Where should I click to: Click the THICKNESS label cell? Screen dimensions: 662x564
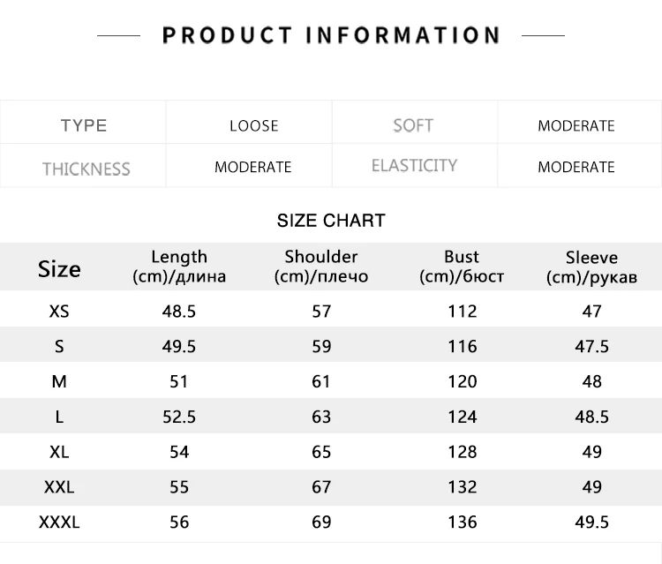(x=83, y=165)
